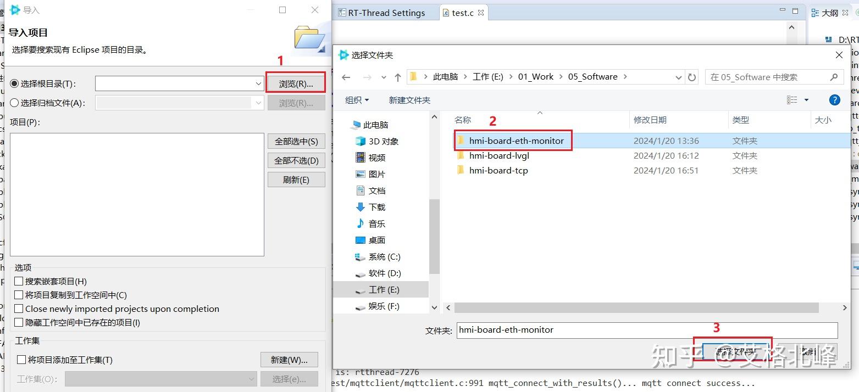
Task: Select the 选择根目录 radio button
Action: (15, 84)
